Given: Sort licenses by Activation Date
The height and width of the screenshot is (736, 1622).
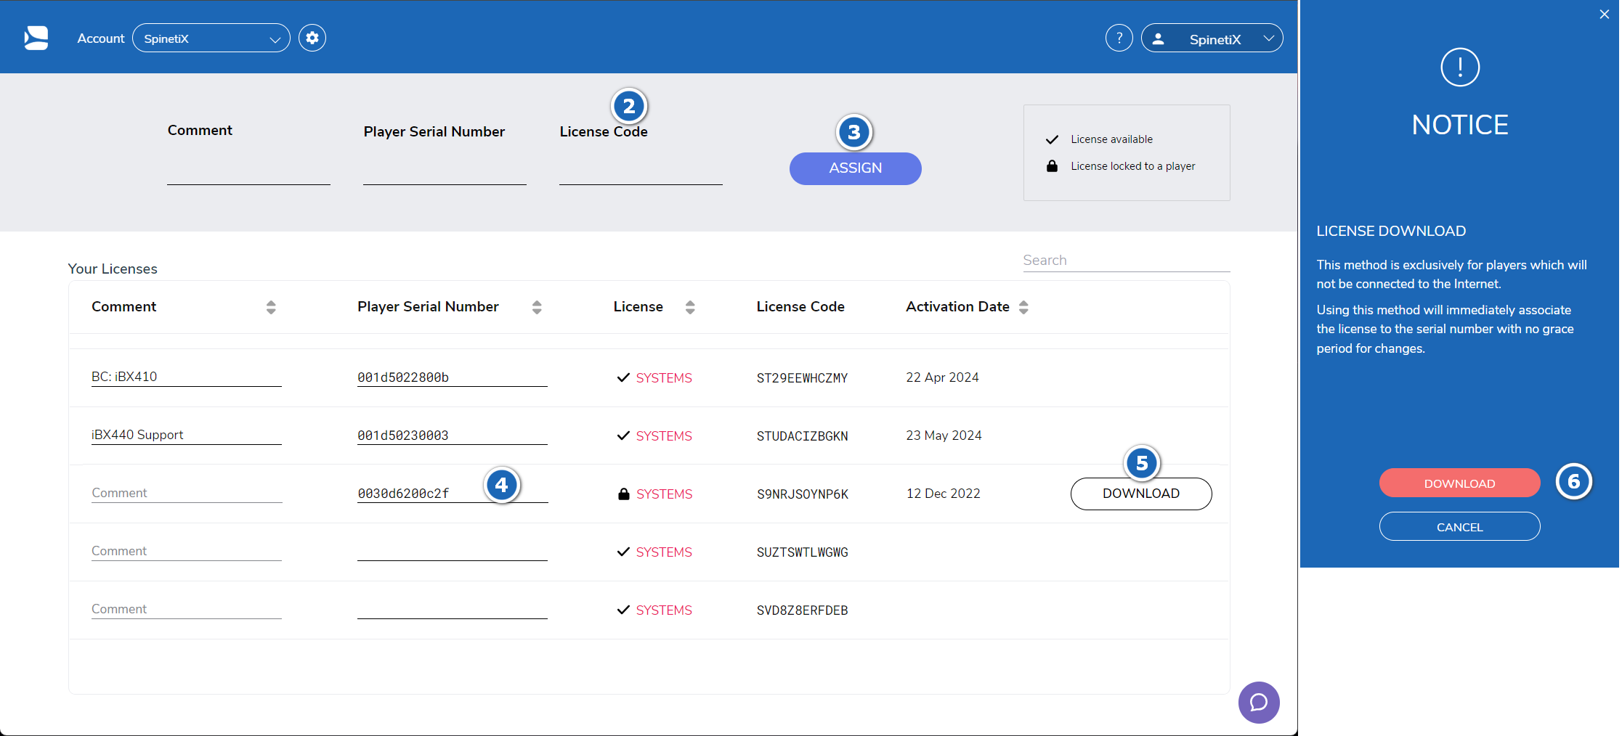Looking at the screenshot, I should coord(1023,307).
